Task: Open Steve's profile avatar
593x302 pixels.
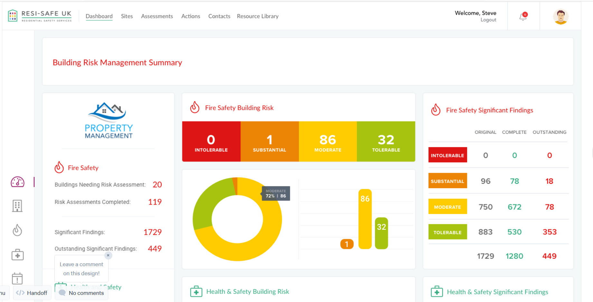Action: coord(560,16)
